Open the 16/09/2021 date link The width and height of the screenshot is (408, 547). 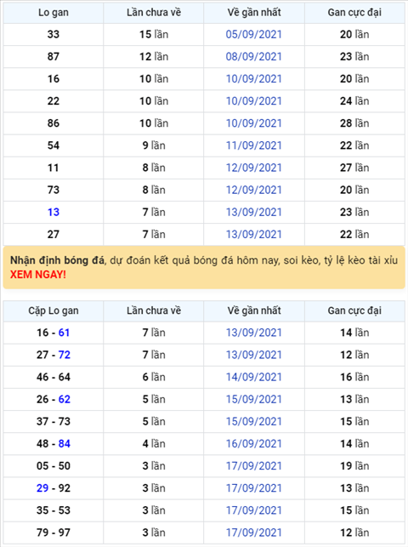pos(253,444)
